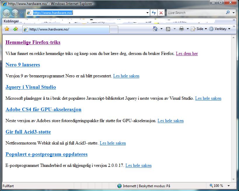Expand the command bar overflow chevron
239x191 pixels.
coord(234,26)
